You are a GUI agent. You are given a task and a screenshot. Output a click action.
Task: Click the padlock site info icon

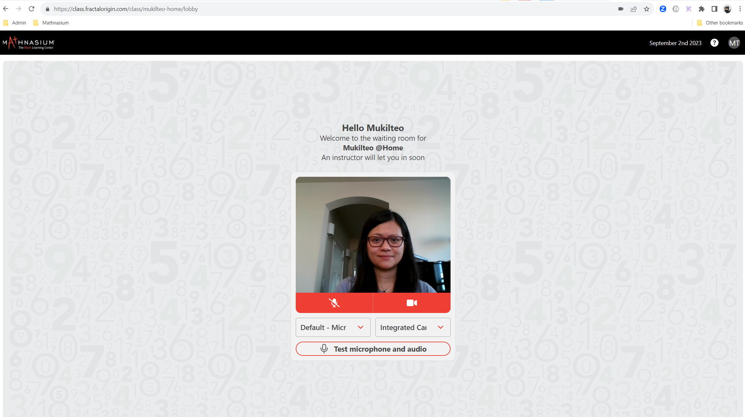point(47,9)
